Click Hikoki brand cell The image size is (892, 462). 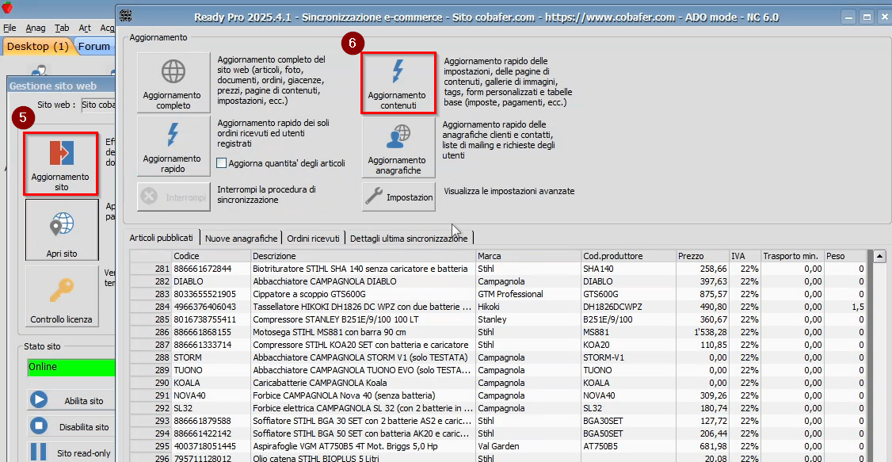(x=528, y=307)
